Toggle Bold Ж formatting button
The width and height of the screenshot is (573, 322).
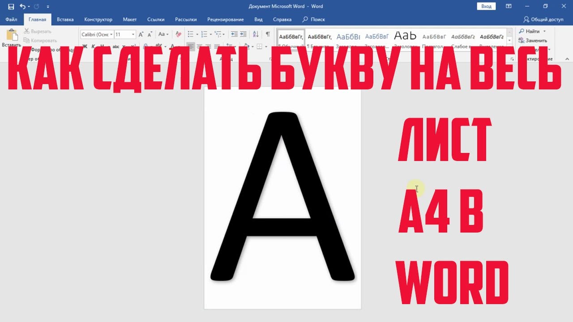(85, 47)
